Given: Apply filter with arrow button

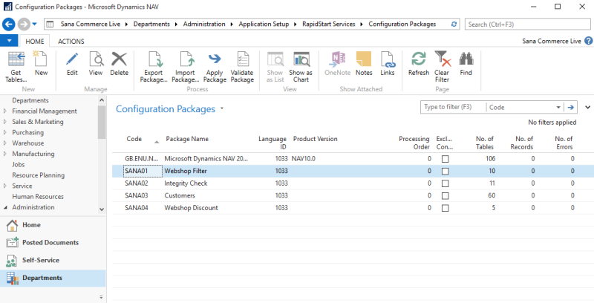Looking at the screenshot, I should tap(570, 108).
